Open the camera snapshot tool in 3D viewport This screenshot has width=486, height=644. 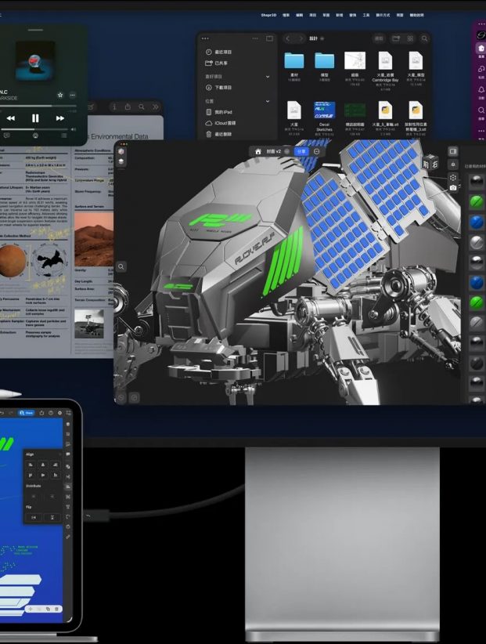(452, 188)
